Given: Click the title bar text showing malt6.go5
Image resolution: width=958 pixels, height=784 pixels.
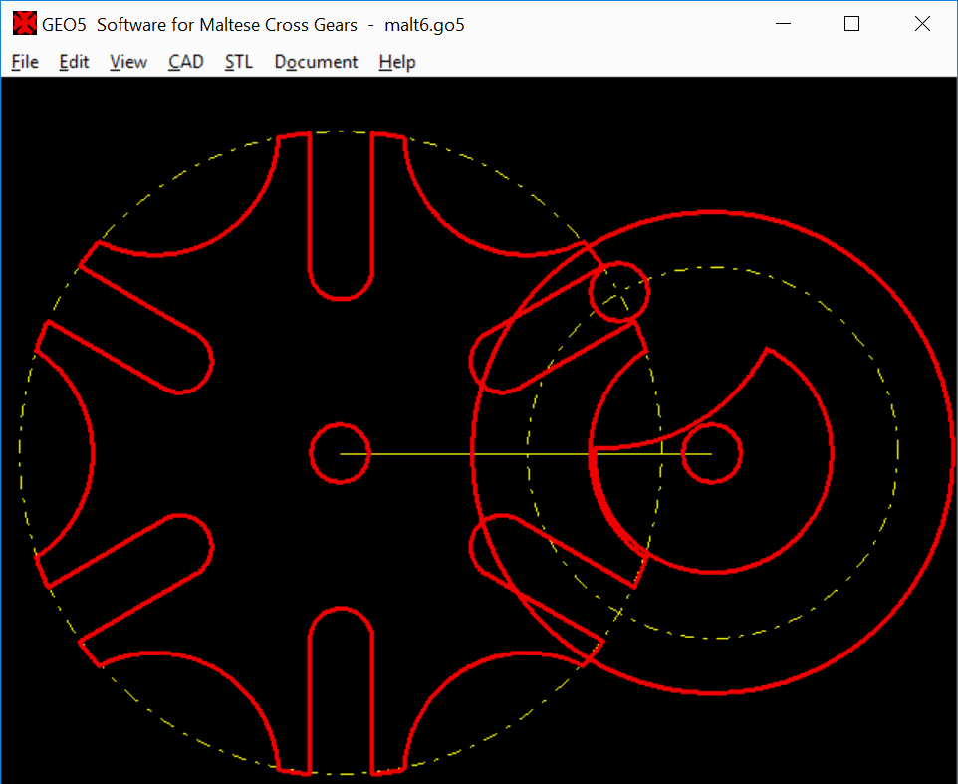Looking at the screenshot, I should [x=424, y=24].
